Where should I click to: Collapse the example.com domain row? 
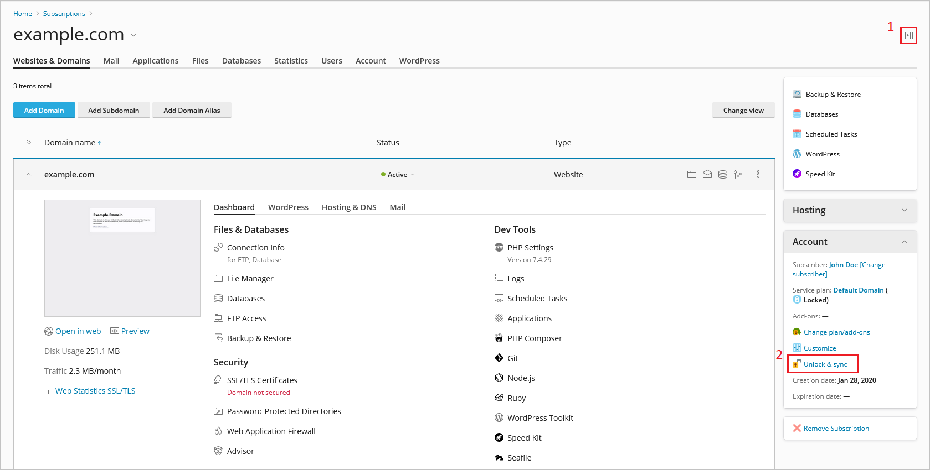point(29,175)
